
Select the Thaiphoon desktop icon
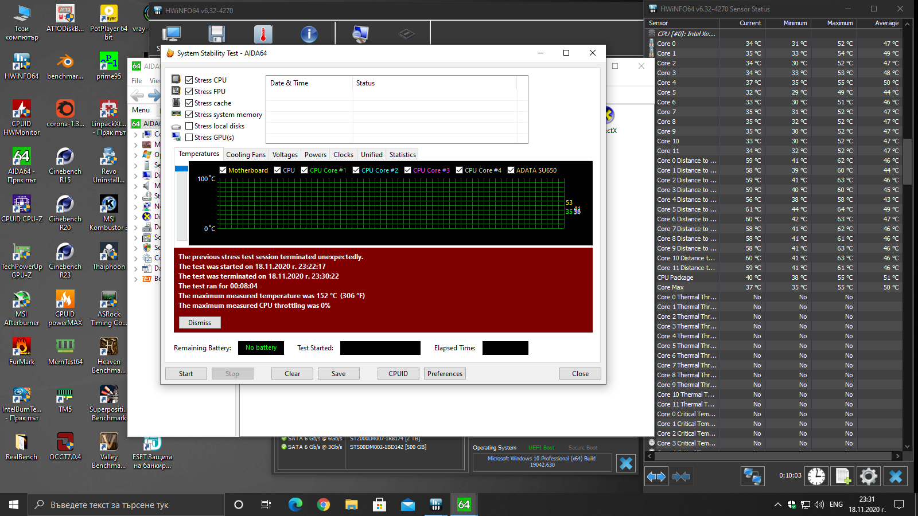click(108, 256)
